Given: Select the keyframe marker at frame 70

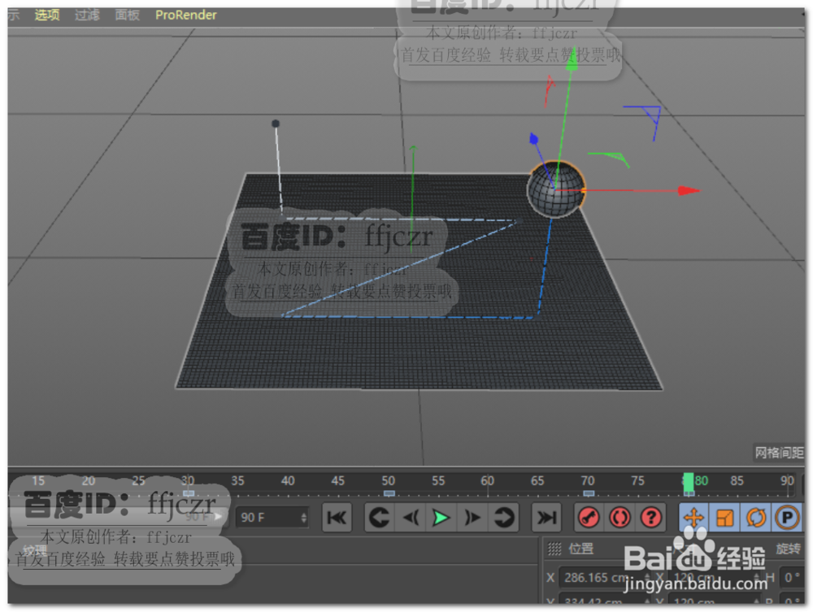Looking at the screenshot, I should pyautogui.click(x=589, y=493).
